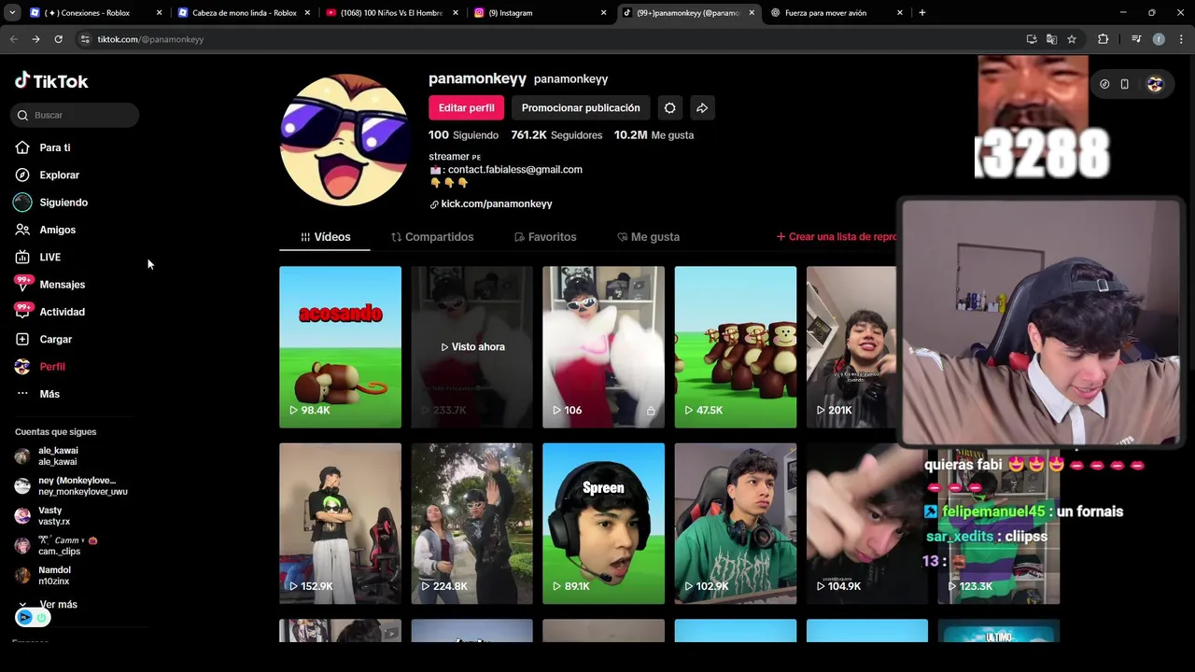Open followed account ale_kawai
The image size is (1195, 672).
(x=56, y=456)
